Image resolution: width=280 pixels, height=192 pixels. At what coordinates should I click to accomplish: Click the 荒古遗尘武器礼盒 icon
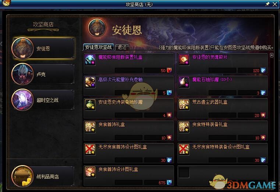184,105
